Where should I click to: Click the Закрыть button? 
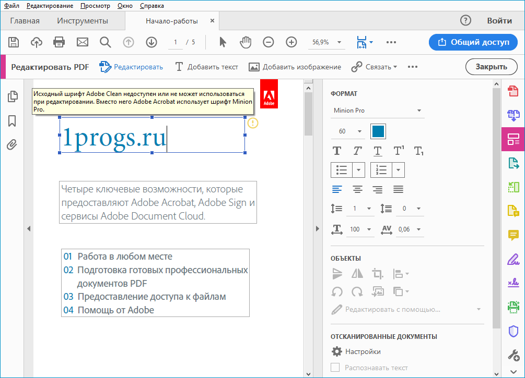(x=491, y=67)
